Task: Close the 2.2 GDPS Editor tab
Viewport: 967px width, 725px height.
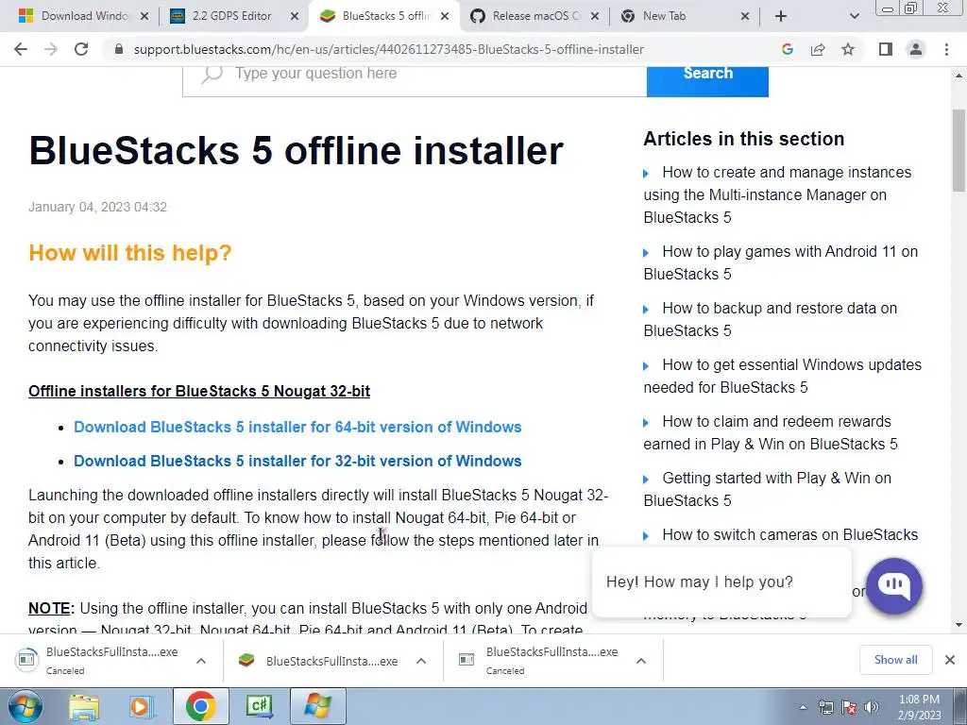Action: pos(295,16)
